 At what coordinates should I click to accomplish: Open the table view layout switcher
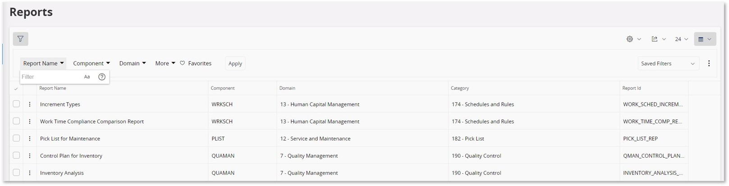[705, 39]
